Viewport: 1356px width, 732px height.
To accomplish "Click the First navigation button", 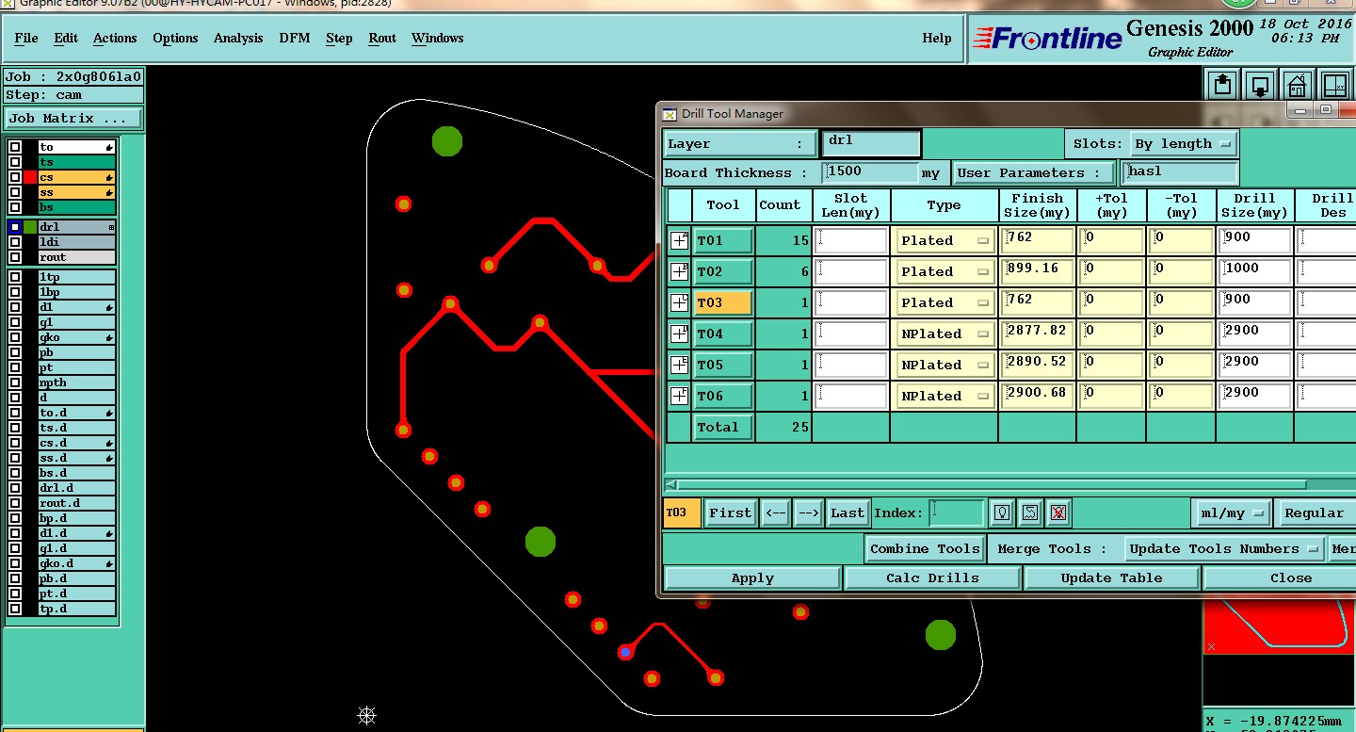I will click(x=731, y=513).
